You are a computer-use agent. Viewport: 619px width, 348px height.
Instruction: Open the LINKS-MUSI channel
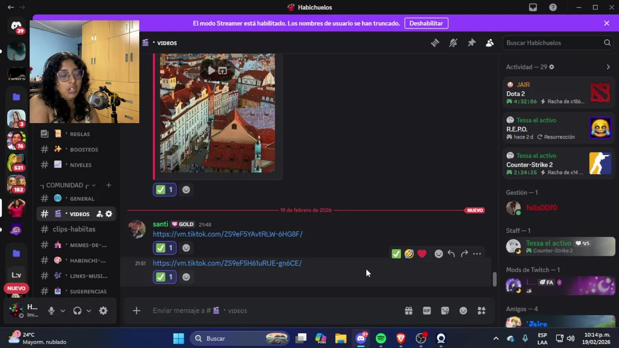pyautogui.click(x=77, y=276)
